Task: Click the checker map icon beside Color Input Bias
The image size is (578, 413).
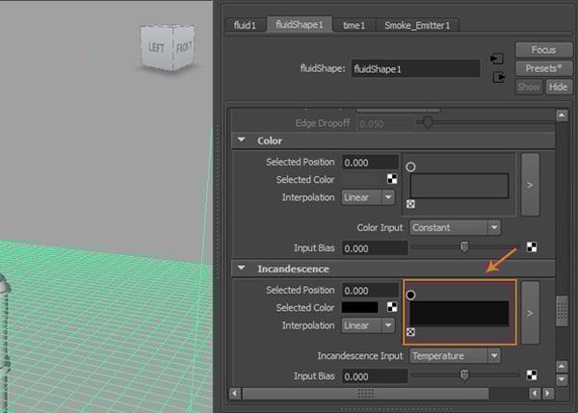Action: point(532,246)
